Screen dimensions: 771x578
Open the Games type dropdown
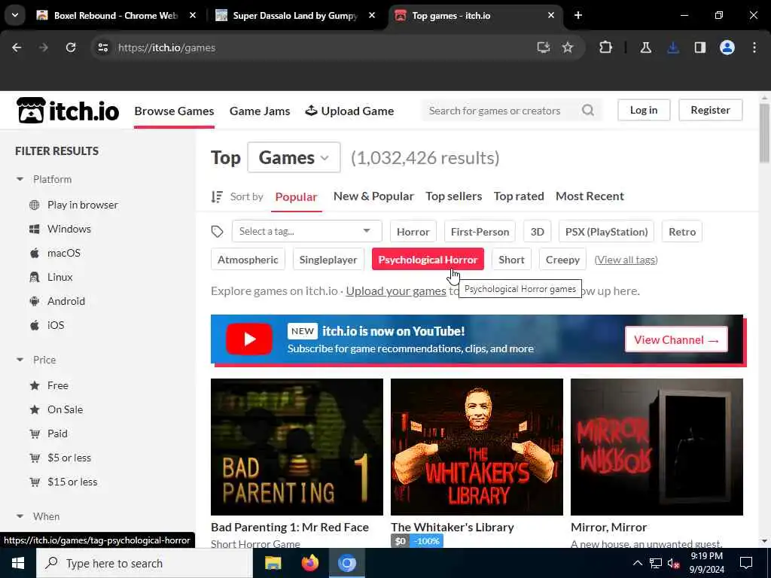coord(294,158)
